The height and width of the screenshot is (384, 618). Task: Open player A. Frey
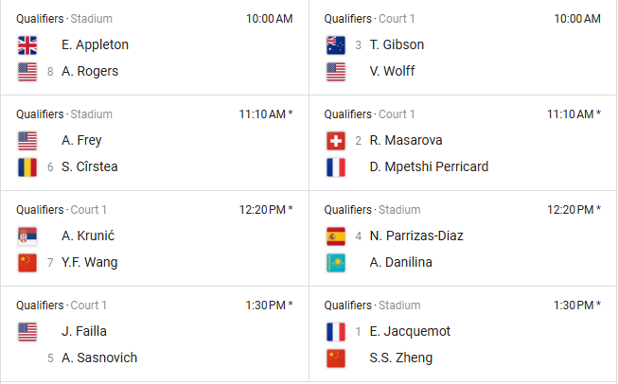point(81,140)
